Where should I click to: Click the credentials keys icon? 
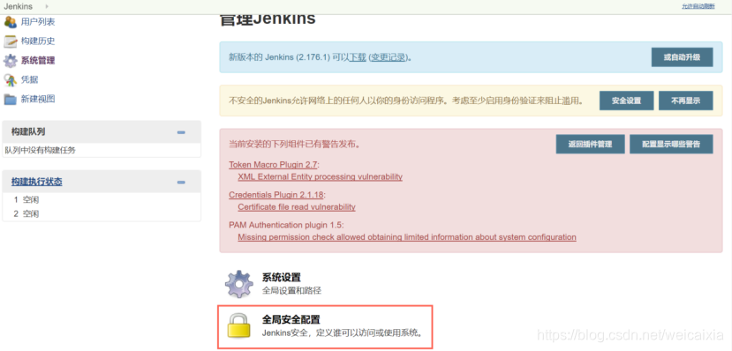(x=11, y=80)
